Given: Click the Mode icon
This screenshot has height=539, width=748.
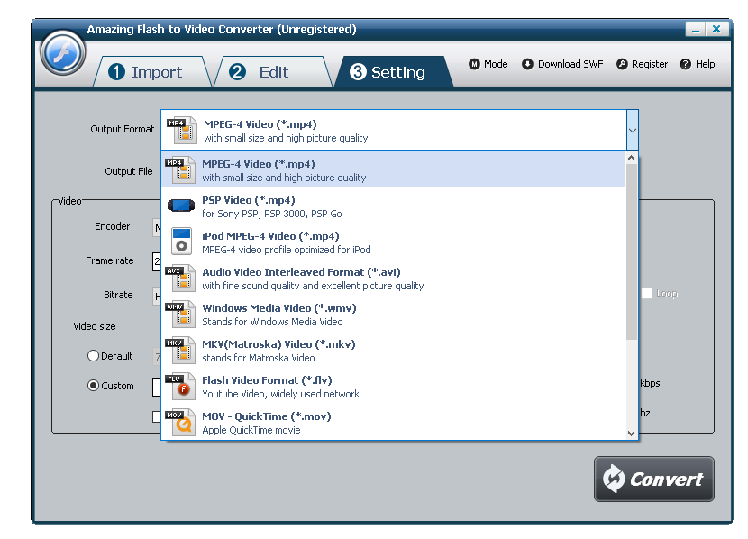Looking at the screenshot, I should [x=474, y=64].
